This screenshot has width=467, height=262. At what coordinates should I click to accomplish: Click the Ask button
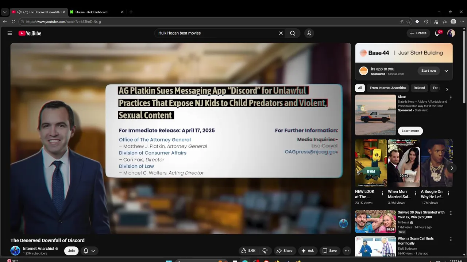point(307,251)
